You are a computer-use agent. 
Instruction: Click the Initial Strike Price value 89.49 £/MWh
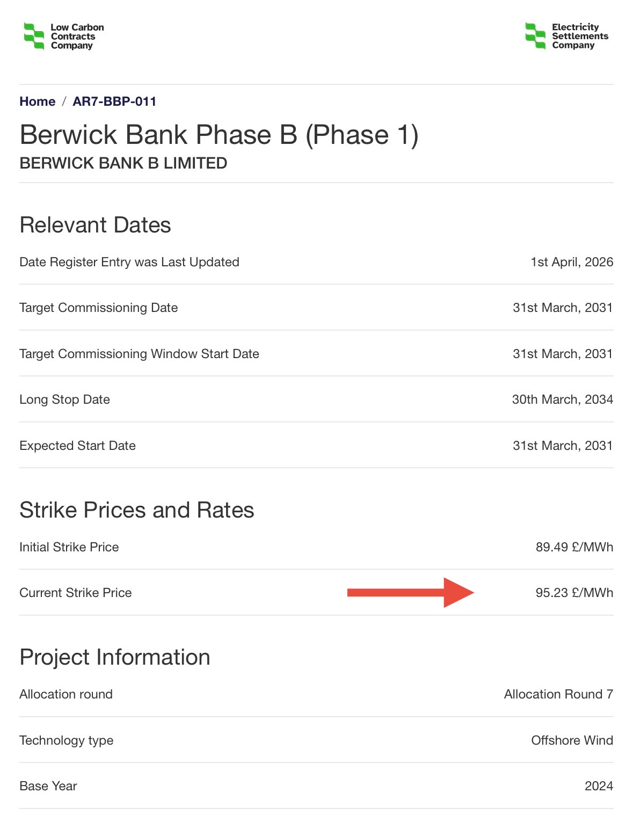point(574,547)
